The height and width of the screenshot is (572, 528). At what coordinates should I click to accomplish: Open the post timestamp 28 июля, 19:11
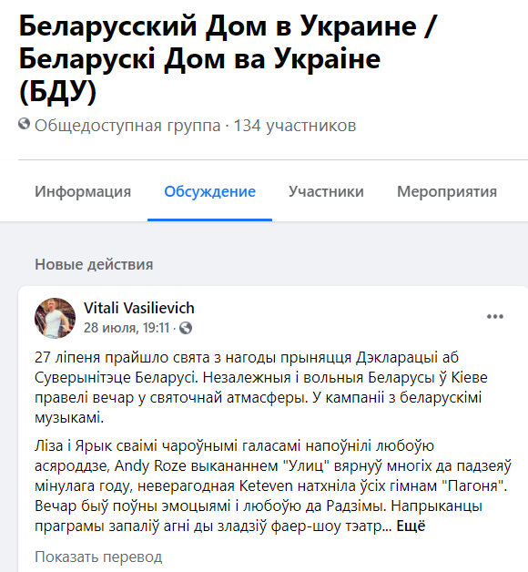tap(127, 328)
